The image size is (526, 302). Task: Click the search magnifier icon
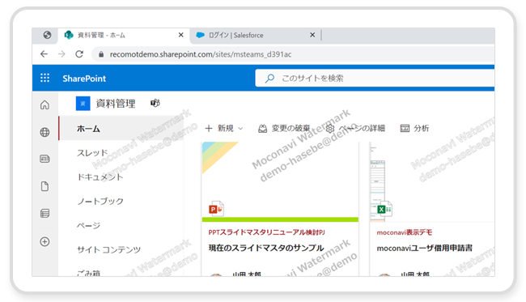(x=269, y=79)
